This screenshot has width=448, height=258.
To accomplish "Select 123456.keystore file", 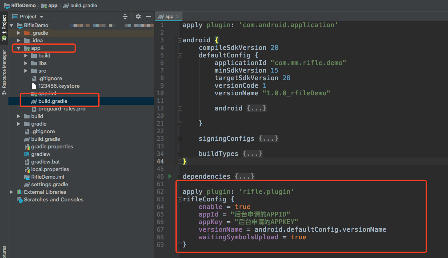I will click(x=59, y=86).
